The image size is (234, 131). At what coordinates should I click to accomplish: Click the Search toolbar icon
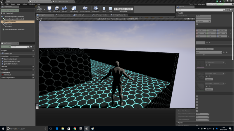coord(64,9)
